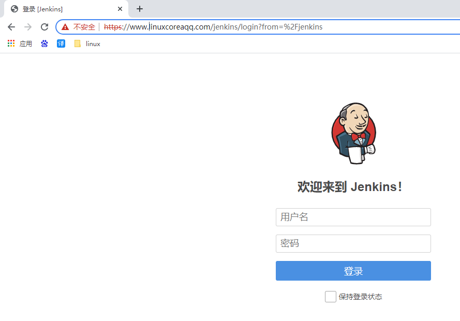This screenshot has width=460, height=321.
Task: Click the 不安全 security label
Action: coord(84,27)
